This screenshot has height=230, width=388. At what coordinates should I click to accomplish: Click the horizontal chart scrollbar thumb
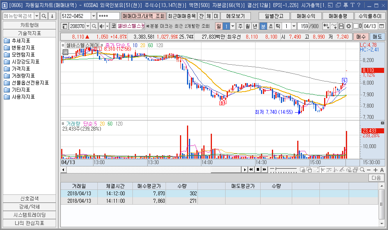coord(226,170)
